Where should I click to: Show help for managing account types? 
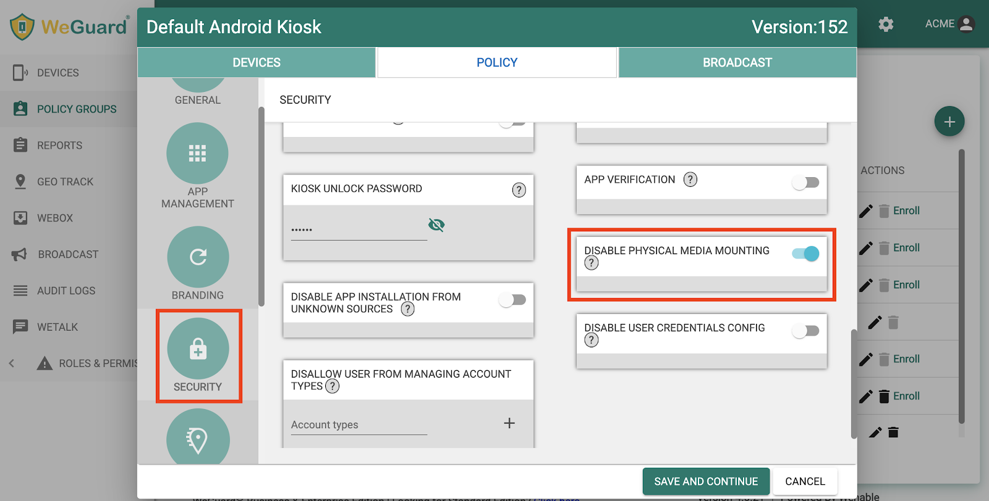click(333, 386)
